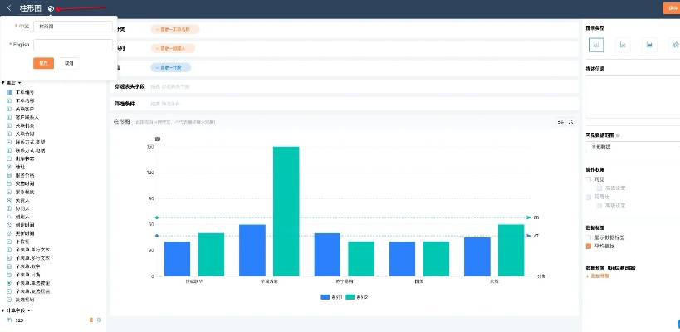This screenshot has width=680, height=332.
Task: Collapse the attributes section in left panel
Action: (3, 82)
